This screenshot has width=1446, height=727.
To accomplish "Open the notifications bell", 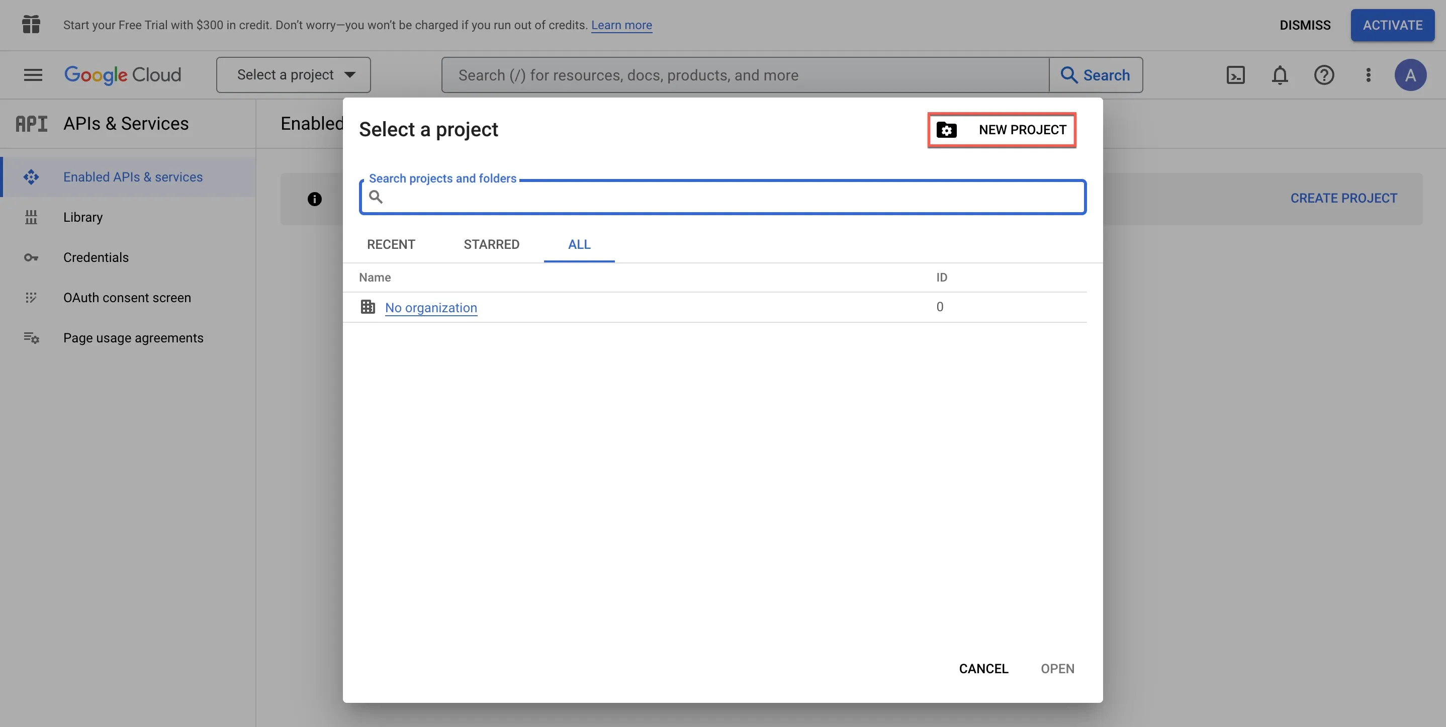I will [1280, 75].
